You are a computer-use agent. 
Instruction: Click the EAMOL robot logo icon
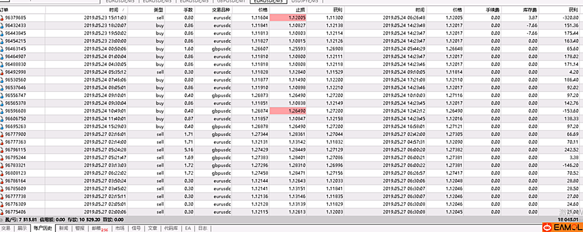click(547, 227)
